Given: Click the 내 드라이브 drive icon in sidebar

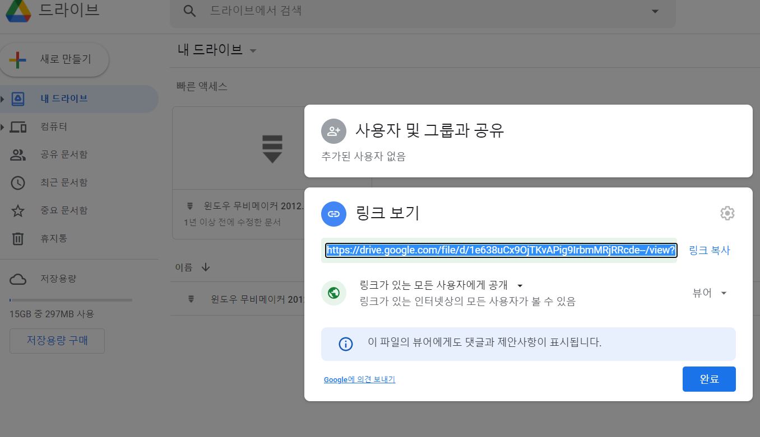Looking at the screenshot, I should pyautogui.click(x=18, y=99).
